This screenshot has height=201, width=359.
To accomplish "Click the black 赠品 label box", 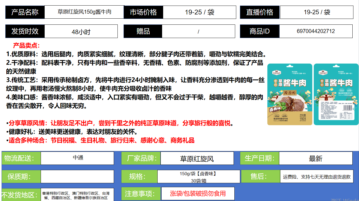I will pos(143,31).
